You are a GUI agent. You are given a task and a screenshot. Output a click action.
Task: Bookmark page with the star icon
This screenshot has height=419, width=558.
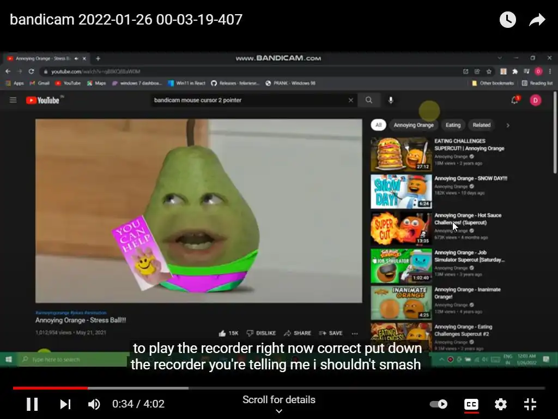point(489,71)
